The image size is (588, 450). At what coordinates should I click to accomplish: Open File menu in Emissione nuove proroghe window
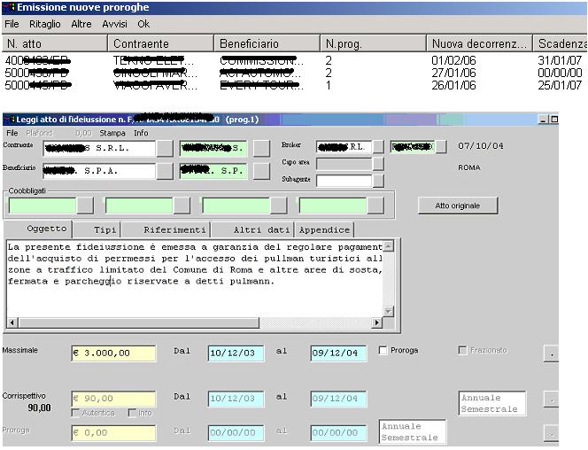point(12,24)
